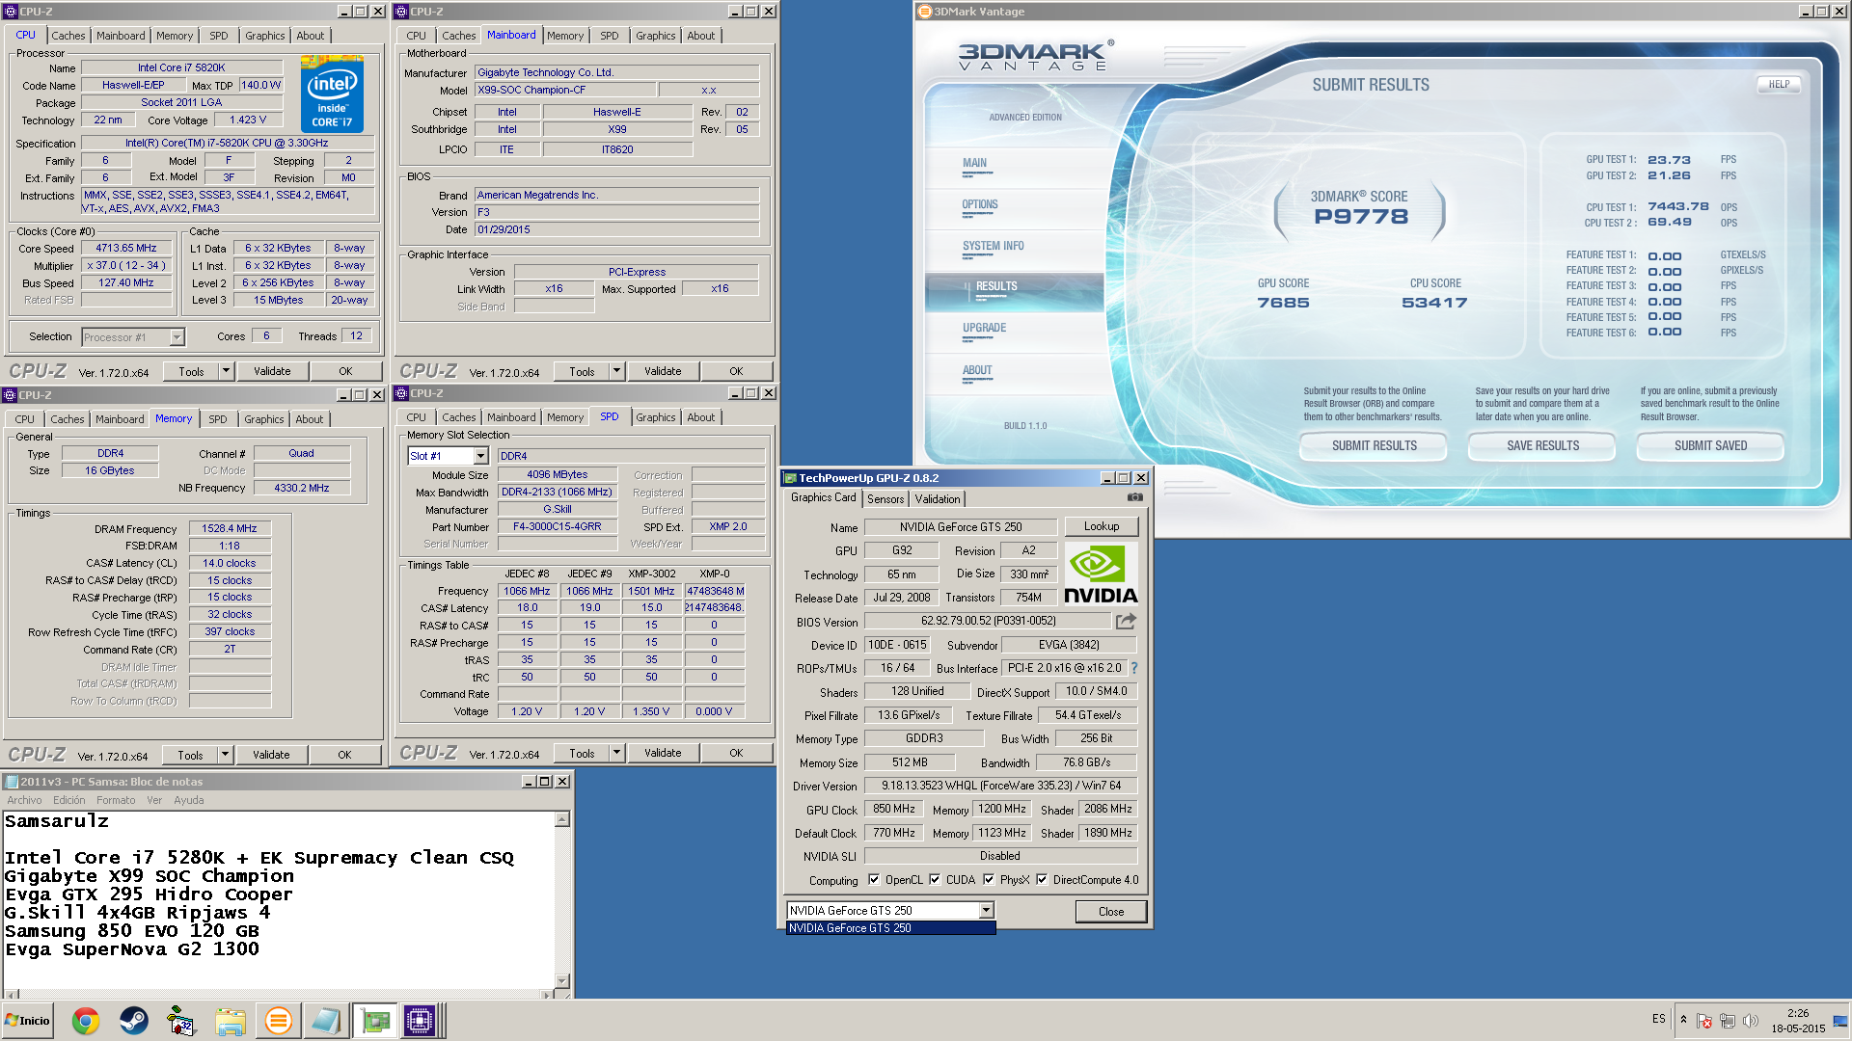Click Notepad vertical scrollbar up arrow

[x=562, y=819]
